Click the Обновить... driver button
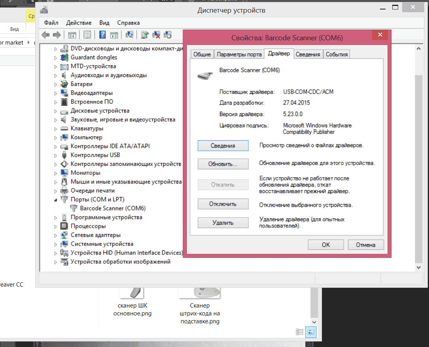Viewport: 429px width, 347px height. [x=223, y=164]
